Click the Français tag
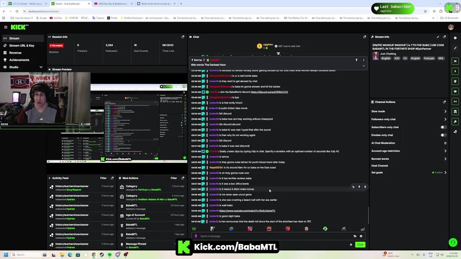The image size is (461, 259). tap(429, 58)
